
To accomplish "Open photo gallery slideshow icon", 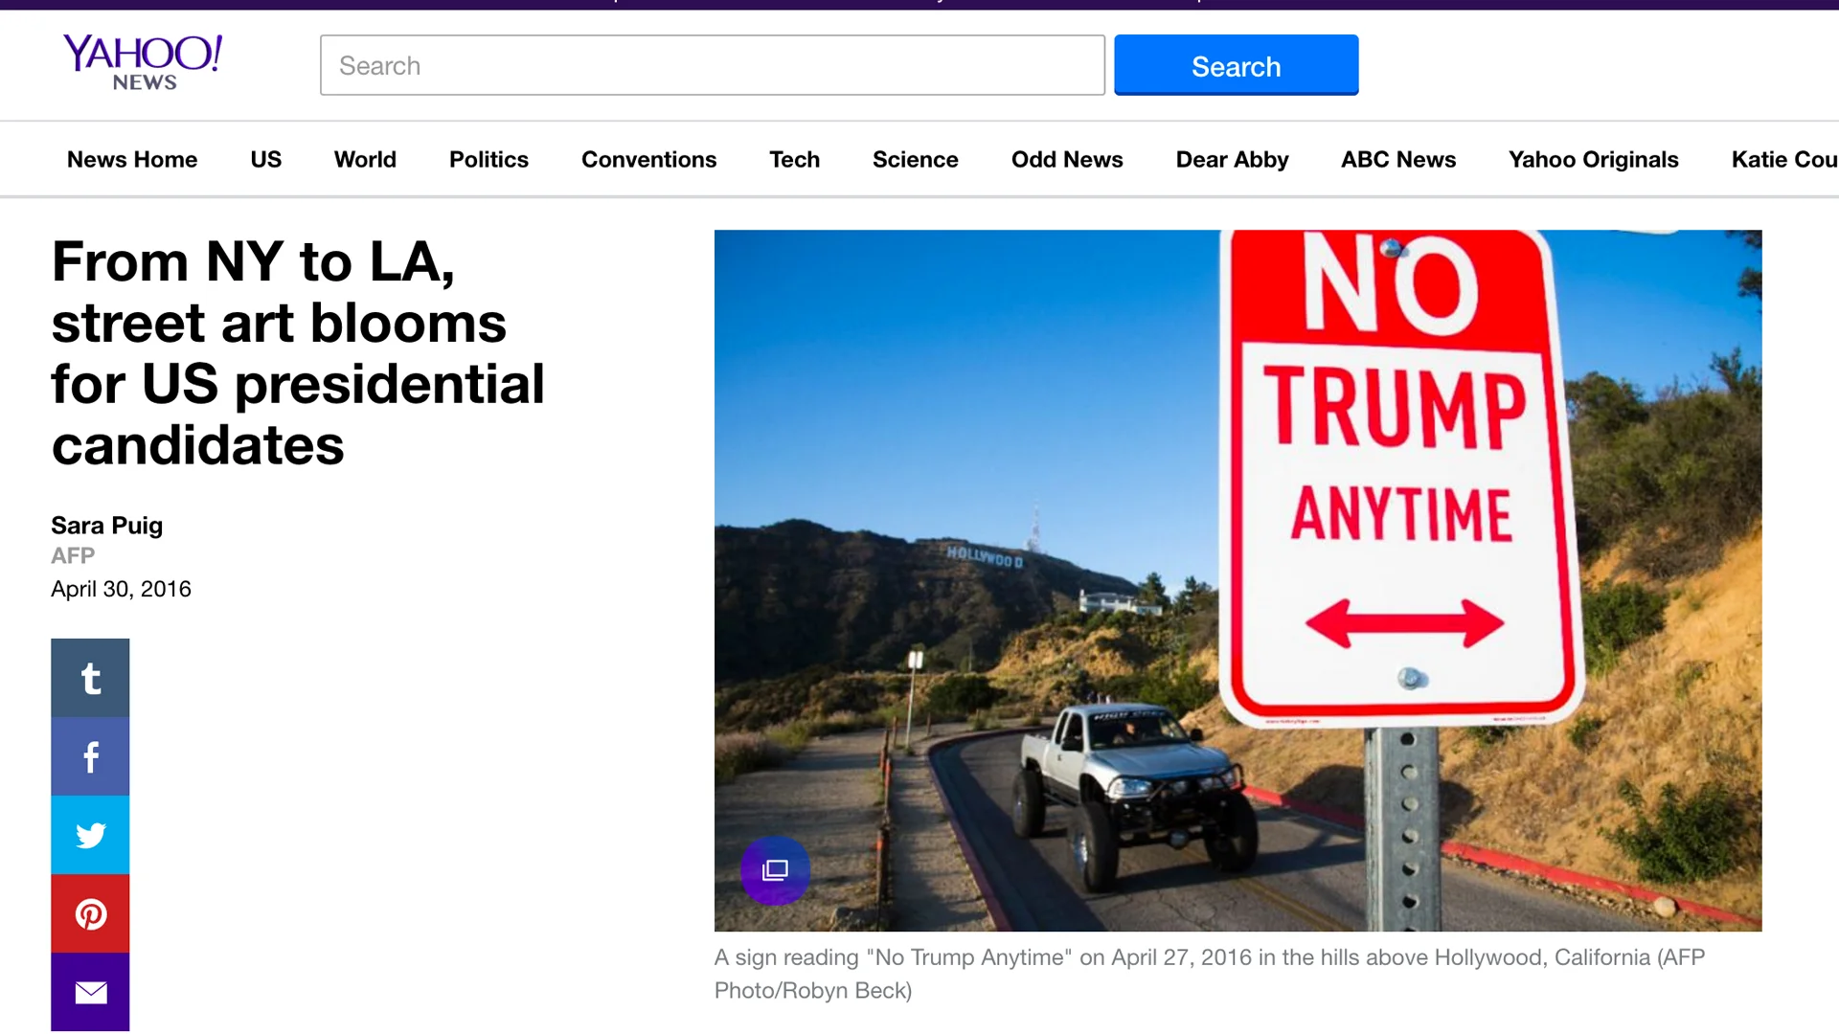I will tap(775, 870).
